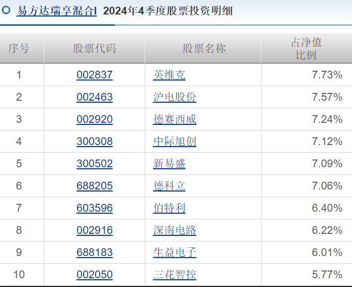Screen dimensions: 352x287
Task: Open stock code 002050 link
Action: [x=95, y=275]
